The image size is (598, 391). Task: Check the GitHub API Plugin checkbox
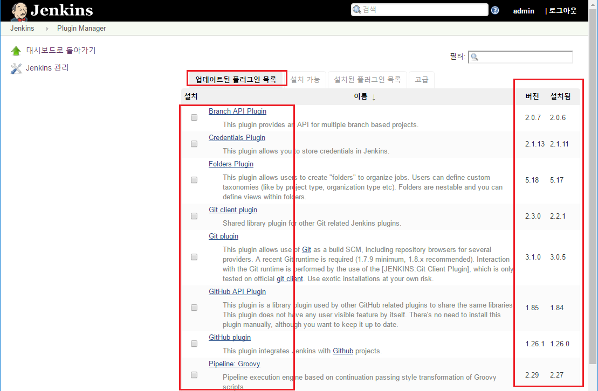tap(194, 308)
